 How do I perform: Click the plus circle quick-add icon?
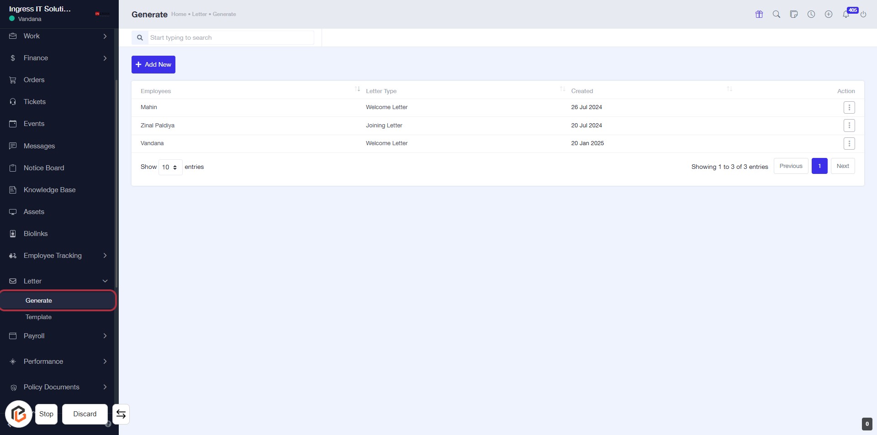tap(828, 14)
